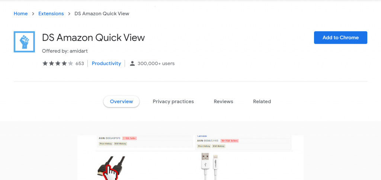381x180 pixels.
Task: Open the Extensions breadcrumb link
Action: click(x=51, y=14)
